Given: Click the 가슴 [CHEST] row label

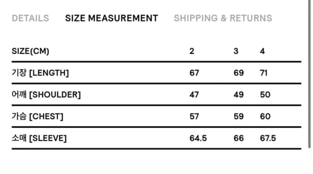Looking at the screenshot, I should coord(38,116).
